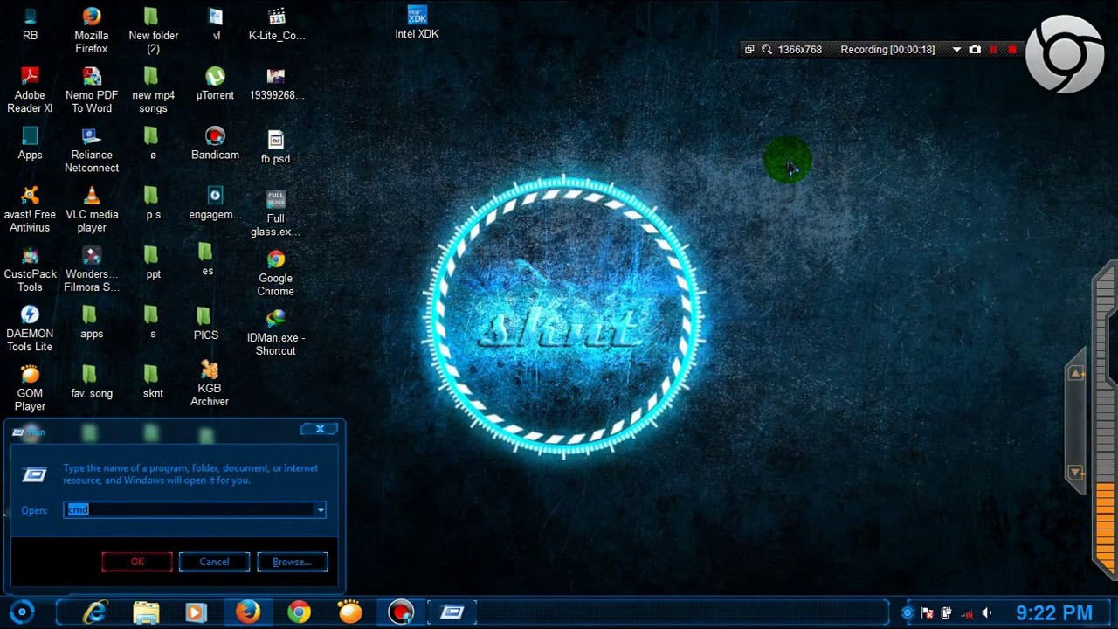
Task: Select the apps folder icon
Action: pos(92,321)
